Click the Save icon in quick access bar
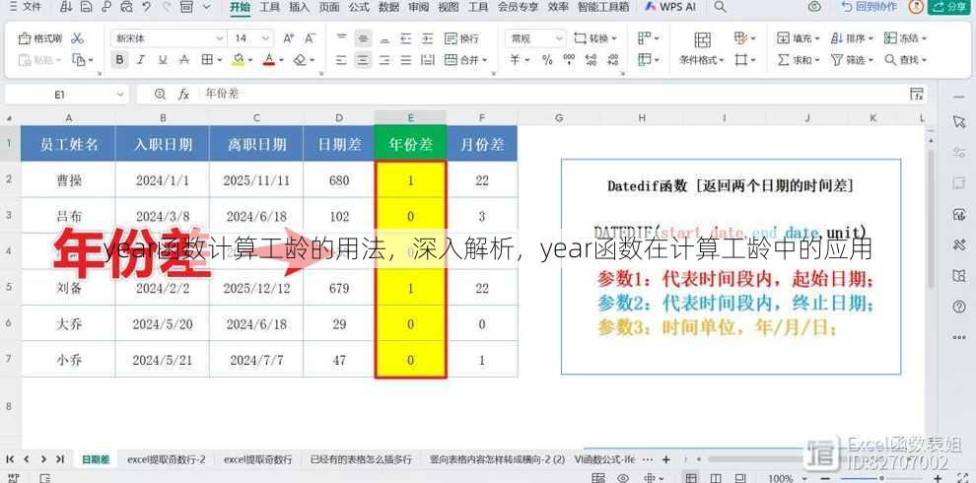This screenshot has height=483, width=976. pyautogui.click(x=87, y=7)
